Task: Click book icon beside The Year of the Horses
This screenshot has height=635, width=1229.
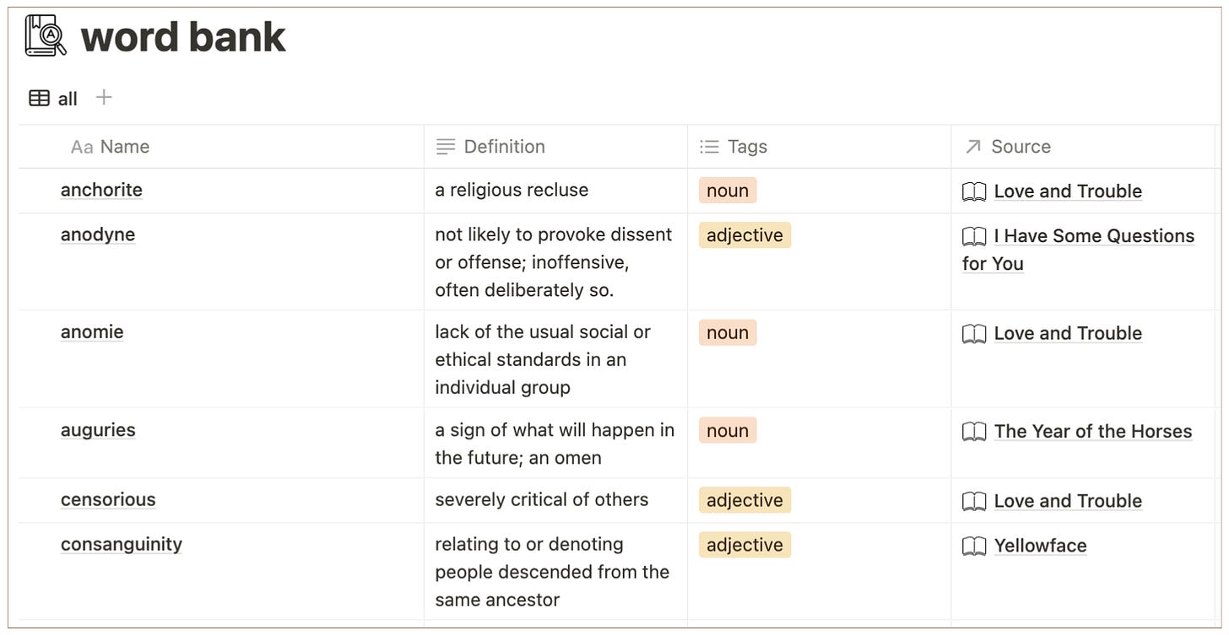Action: tap(974, 432)
